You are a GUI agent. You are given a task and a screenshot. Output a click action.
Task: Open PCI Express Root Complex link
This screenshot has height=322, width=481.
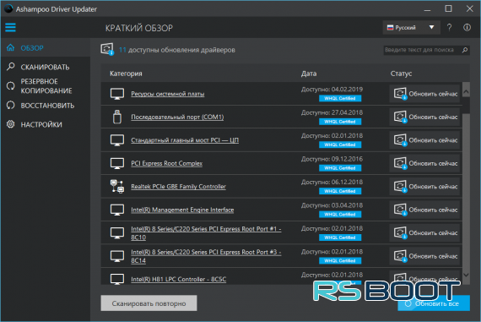click(167, 163)
